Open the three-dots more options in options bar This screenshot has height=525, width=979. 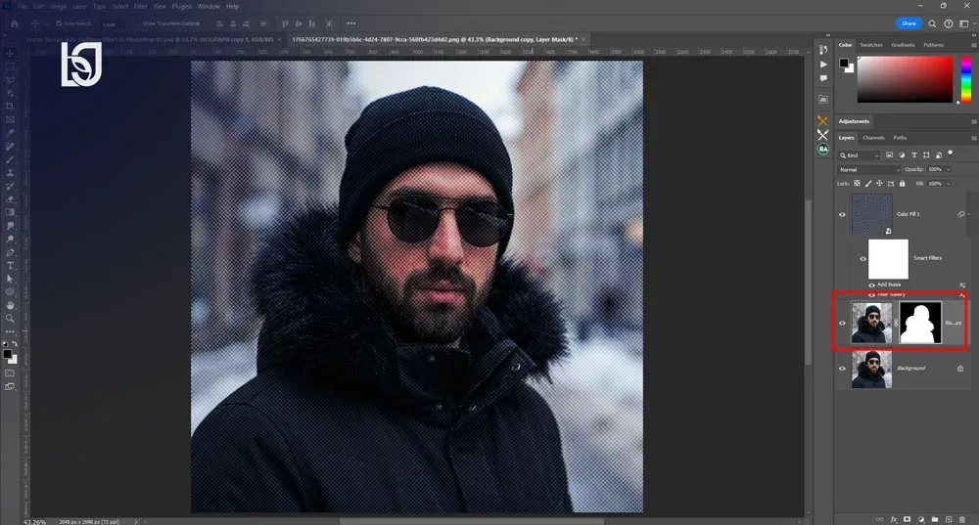coord(351,23)
